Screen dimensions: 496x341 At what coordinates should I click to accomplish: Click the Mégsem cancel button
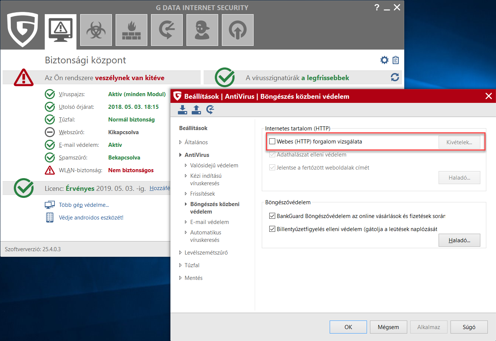(388, 327)
